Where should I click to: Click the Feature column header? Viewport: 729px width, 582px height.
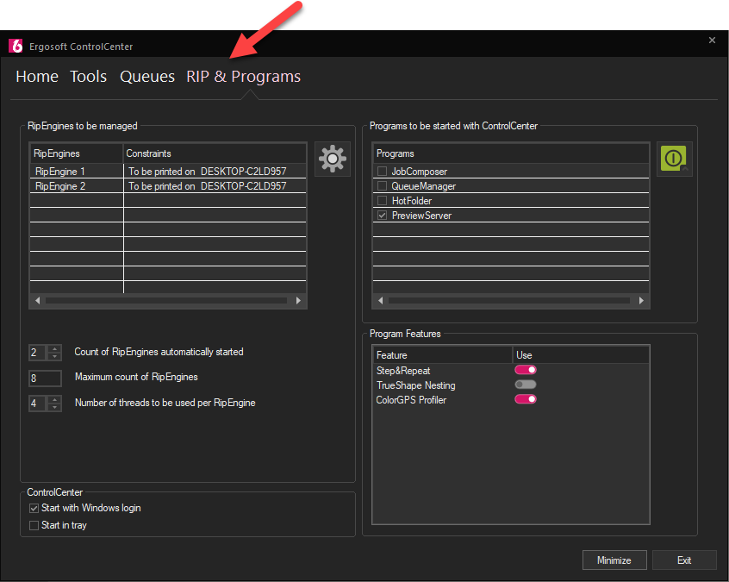pos(443,355)
